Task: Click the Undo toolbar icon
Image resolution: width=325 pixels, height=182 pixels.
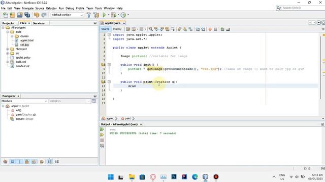Action: point(37,15)
